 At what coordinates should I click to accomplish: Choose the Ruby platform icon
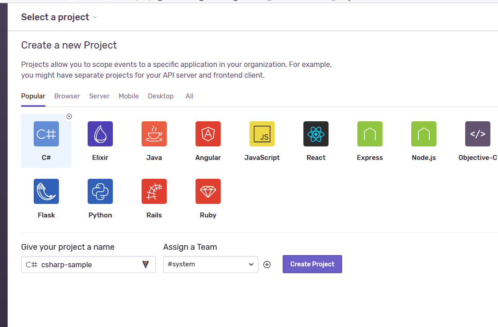pyautogui.click(x=208, y=191)
